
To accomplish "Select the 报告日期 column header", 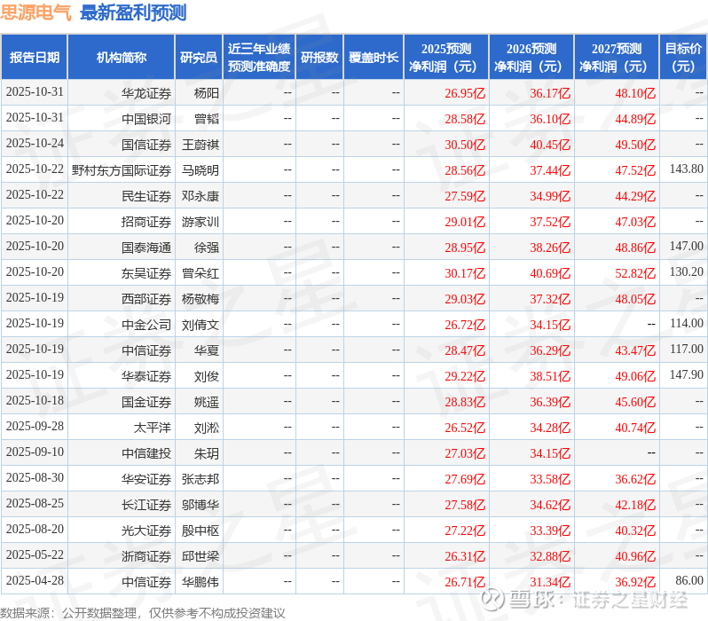I will (x=35, y=58).
